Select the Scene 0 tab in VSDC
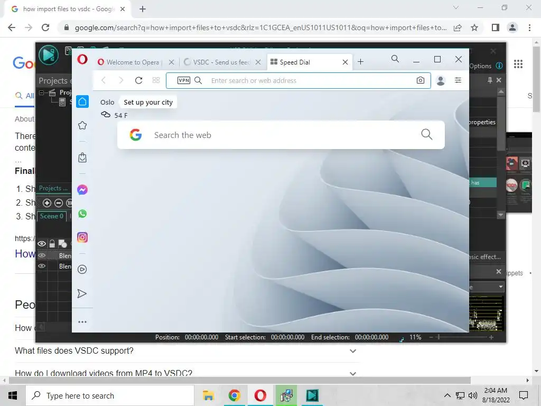Viewport: 541px width, 406px height. [51, 216]
